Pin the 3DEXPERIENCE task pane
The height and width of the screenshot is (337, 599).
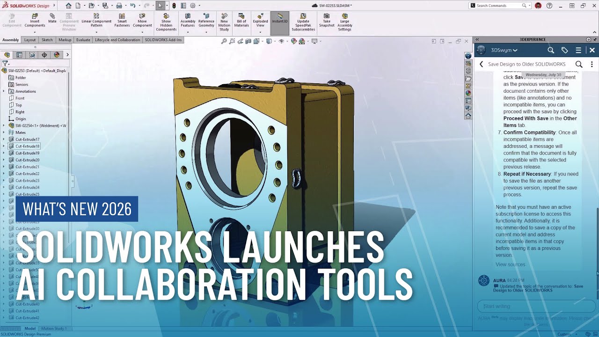tap(595, 40)
